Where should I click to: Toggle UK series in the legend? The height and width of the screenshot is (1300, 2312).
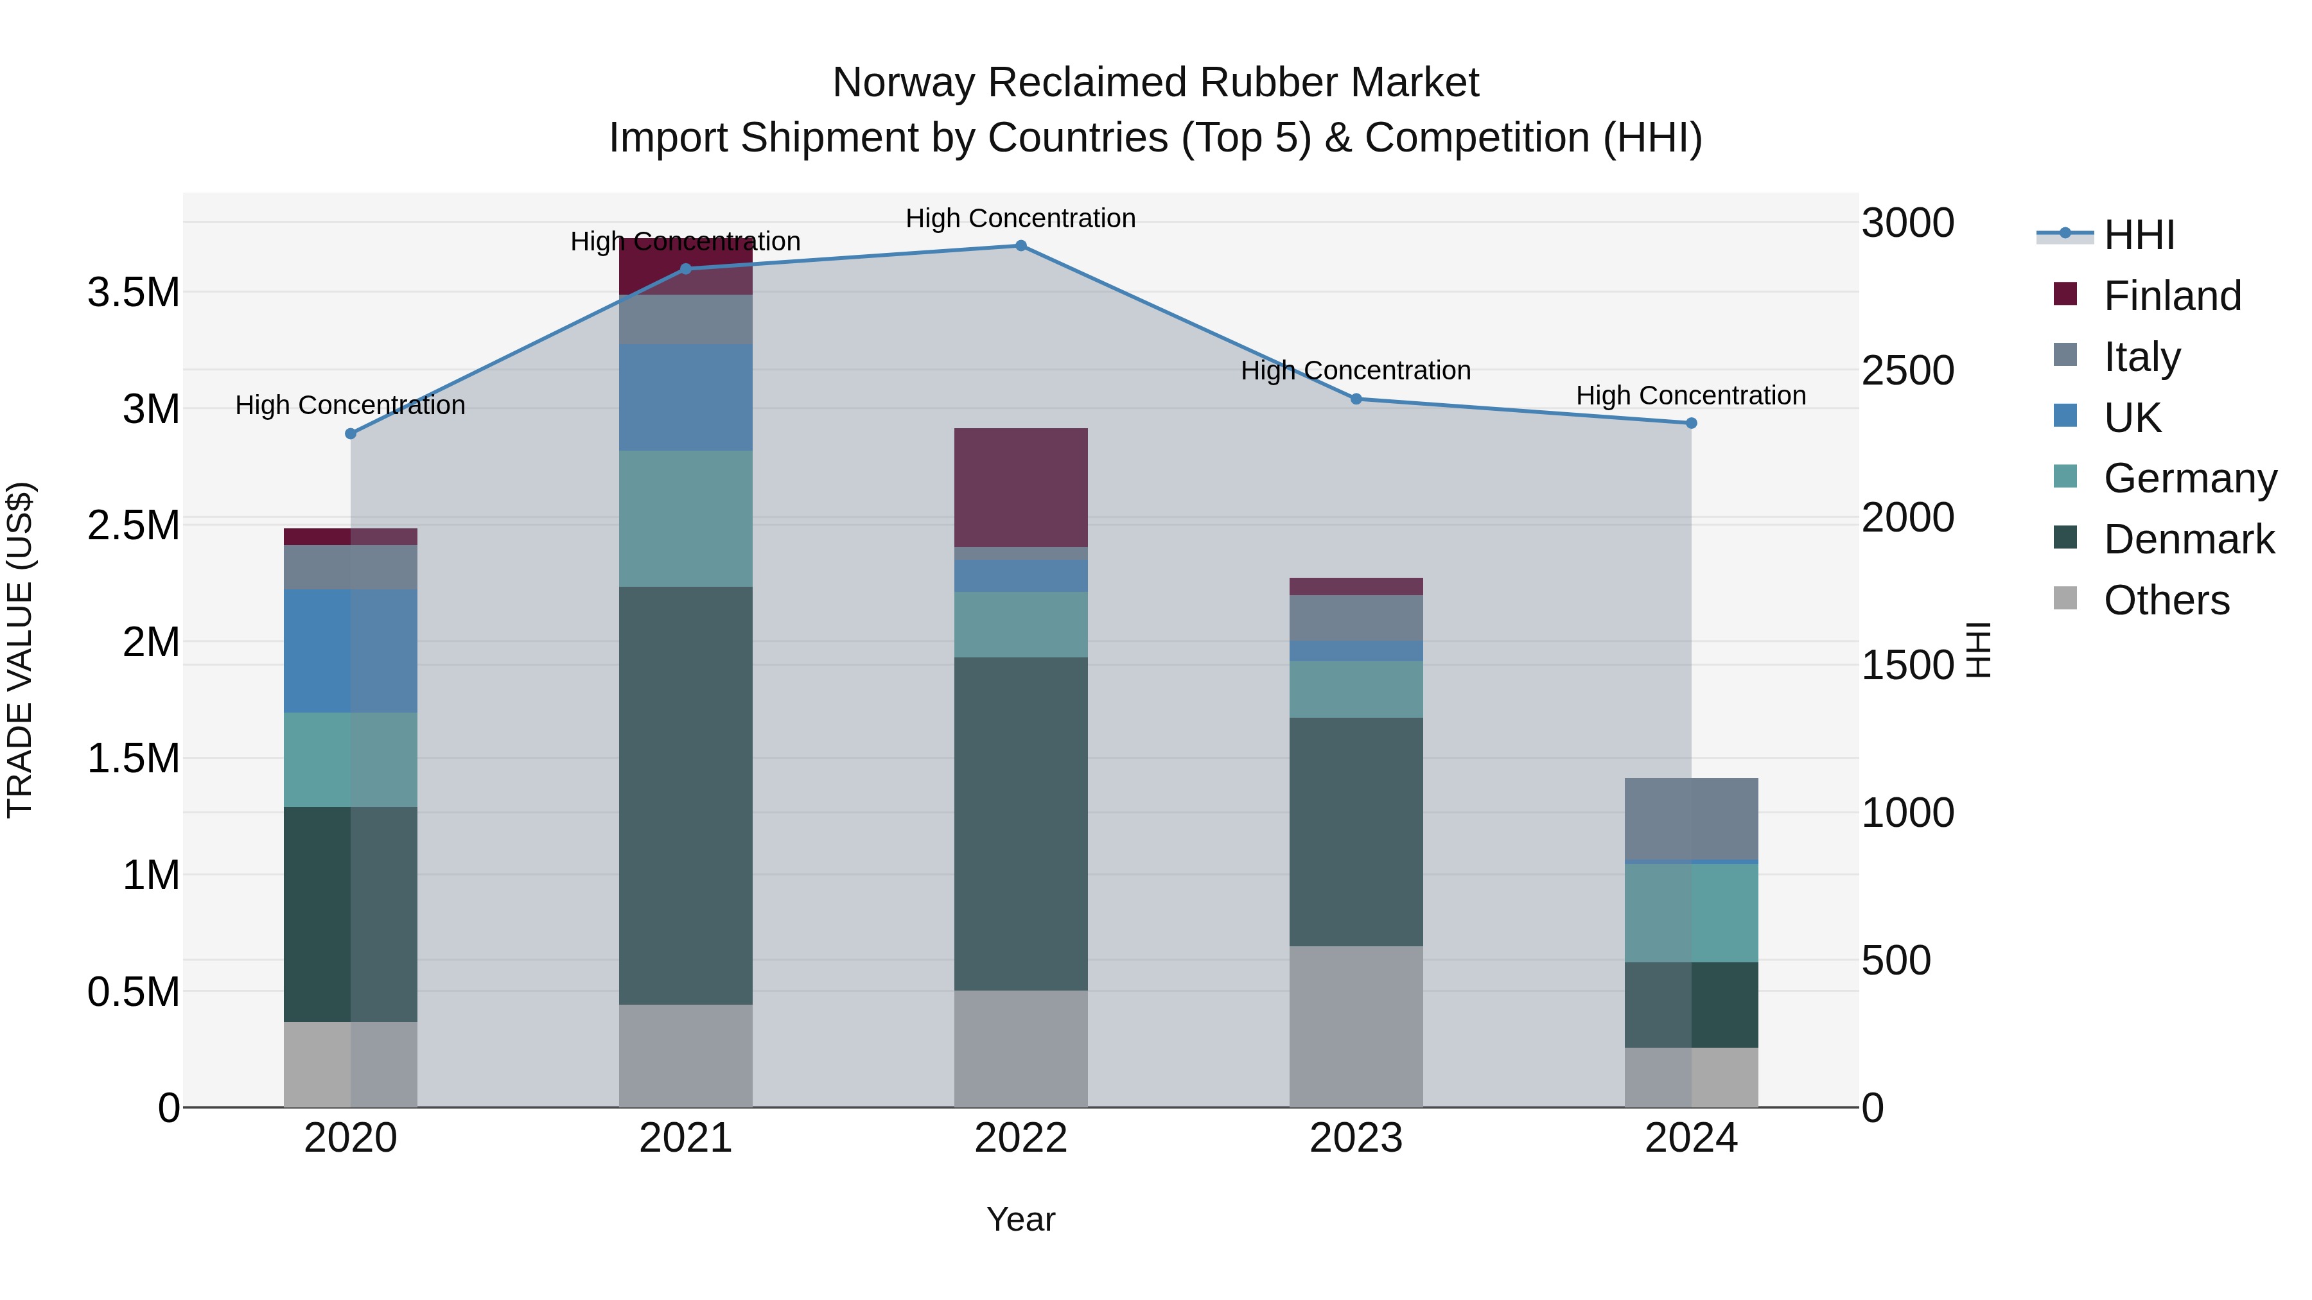tap(2106, 417)
